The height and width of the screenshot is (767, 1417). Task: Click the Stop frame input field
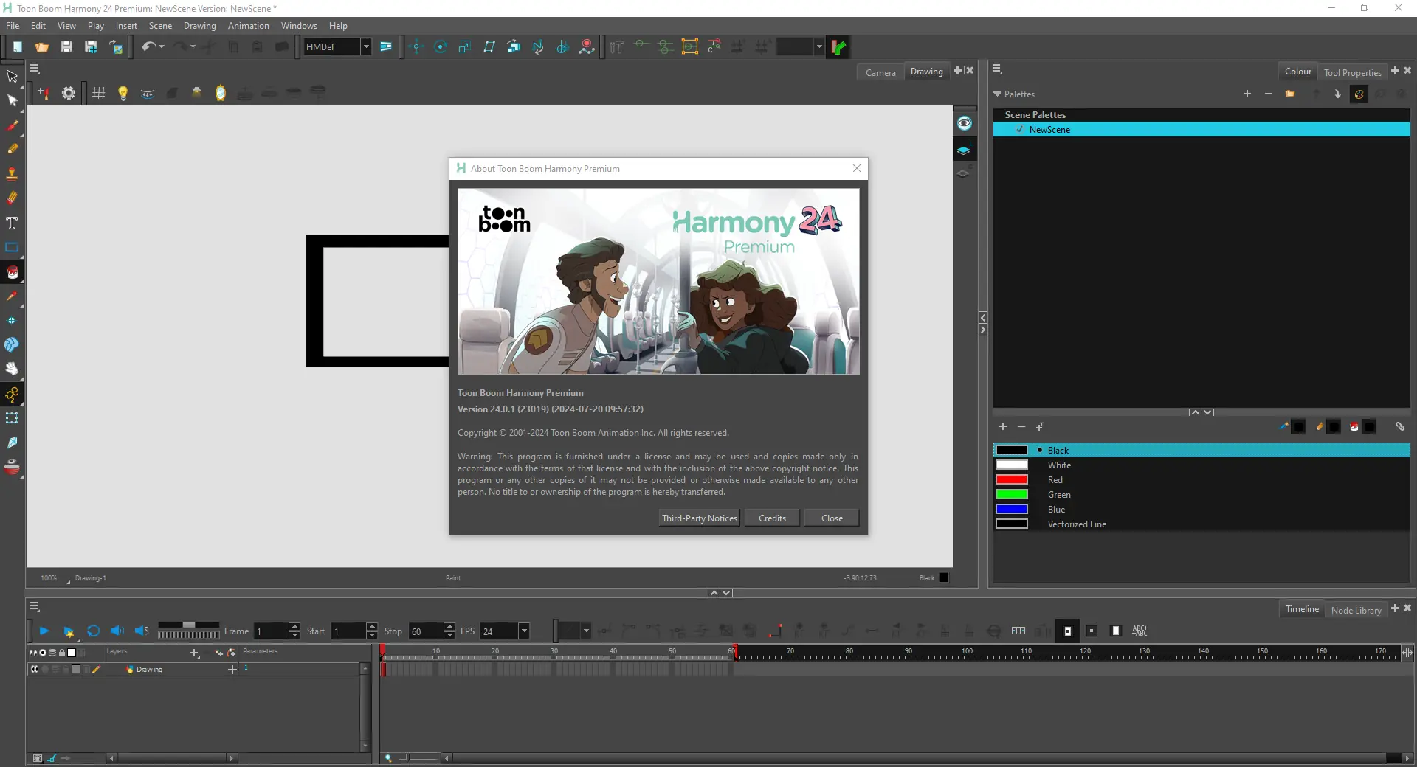coord(426,631)
